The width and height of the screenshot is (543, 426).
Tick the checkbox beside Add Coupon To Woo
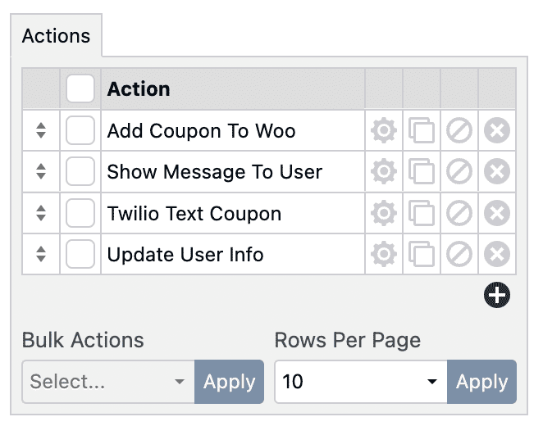tap(80, 131)
